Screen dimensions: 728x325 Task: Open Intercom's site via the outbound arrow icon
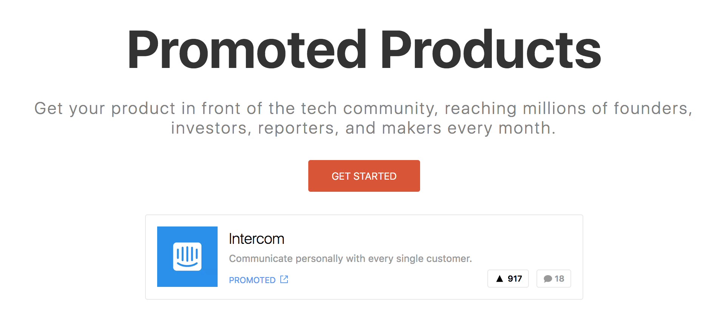coord(284,279)
